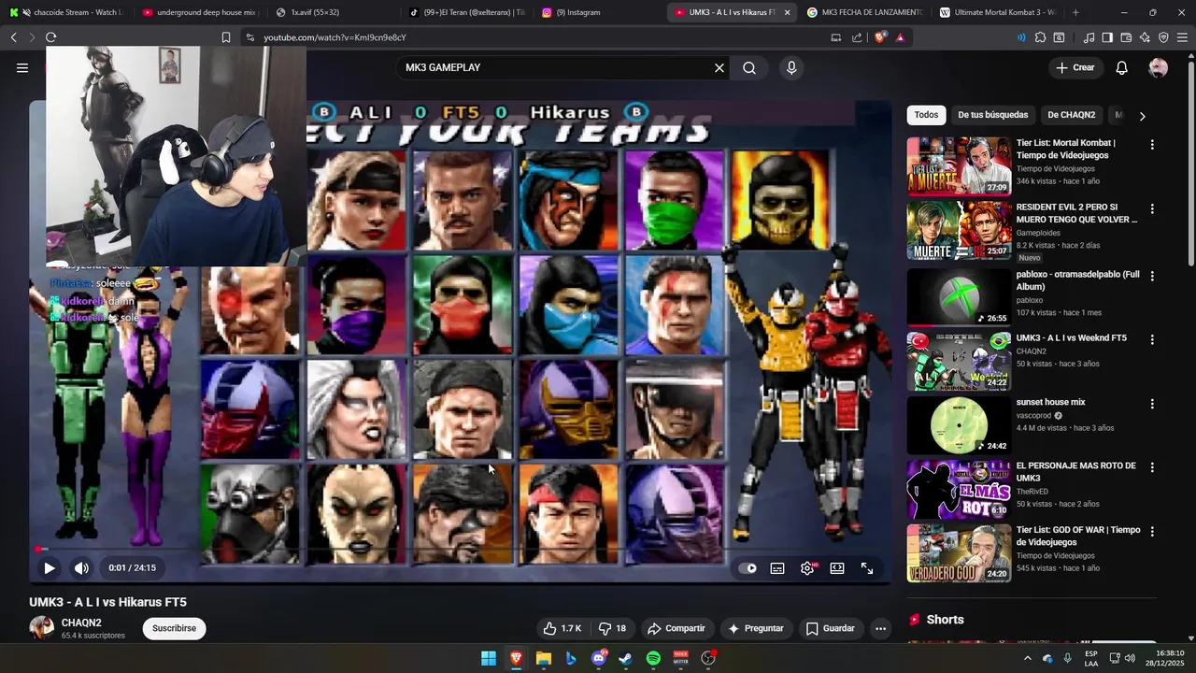Dislike the video showing 18
1196x673 pixels.
click(612, 628)
